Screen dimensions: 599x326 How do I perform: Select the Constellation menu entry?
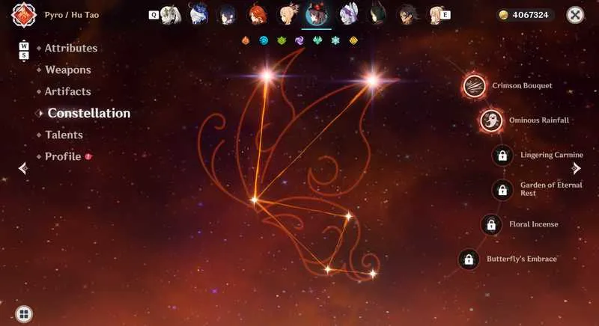click(x=88, y=113)
